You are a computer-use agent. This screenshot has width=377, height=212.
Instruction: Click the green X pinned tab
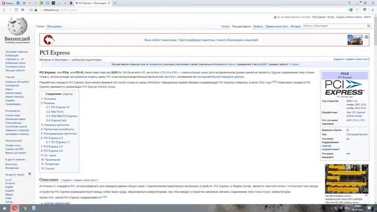pos(41,3)
